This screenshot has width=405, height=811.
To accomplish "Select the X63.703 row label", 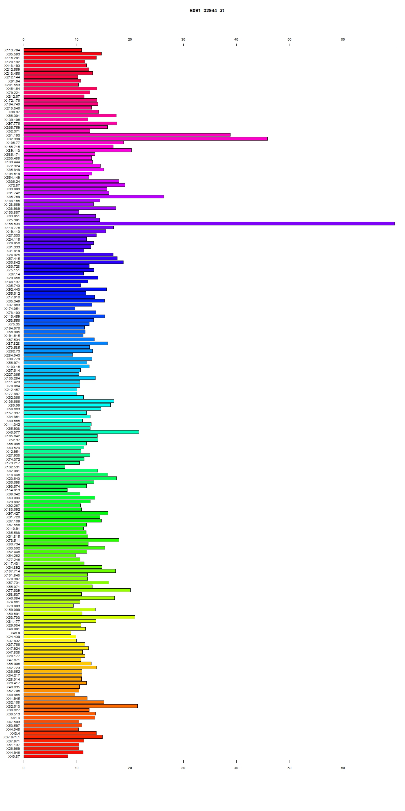I will pyautogui.click(x=13, y=618).
